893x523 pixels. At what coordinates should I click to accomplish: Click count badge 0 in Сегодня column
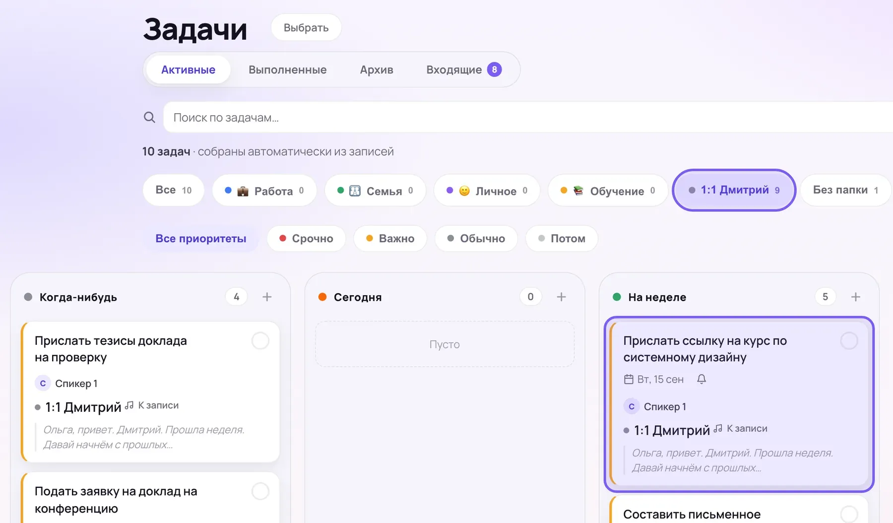point(530,297)
